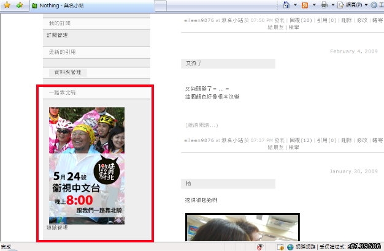This screenshot has height=251, width=384.
Task: Open 引用(0) on the 07:50 PM post
Action: [x=327, y=20]
